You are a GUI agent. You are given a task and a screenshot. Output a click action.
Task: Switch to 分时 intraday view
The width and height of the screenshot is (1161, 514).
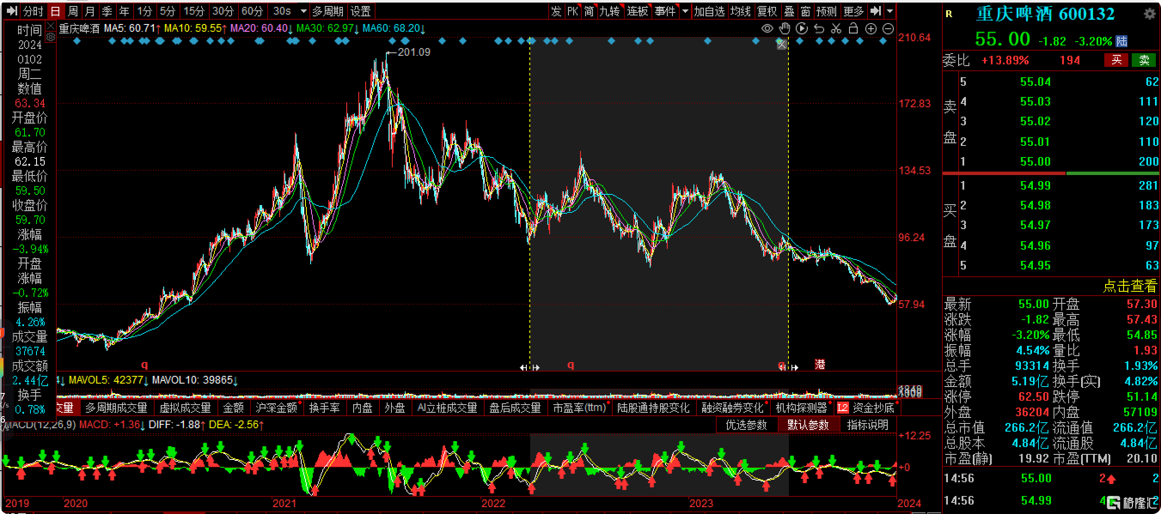click(33, 11)
